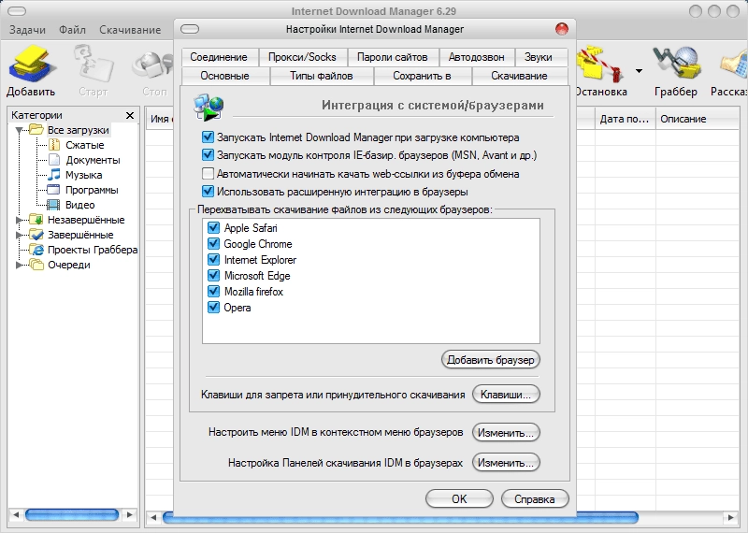Select Видео in the categories tree
The height and width of the screenshot is (533, 748).
click(80, 205)
